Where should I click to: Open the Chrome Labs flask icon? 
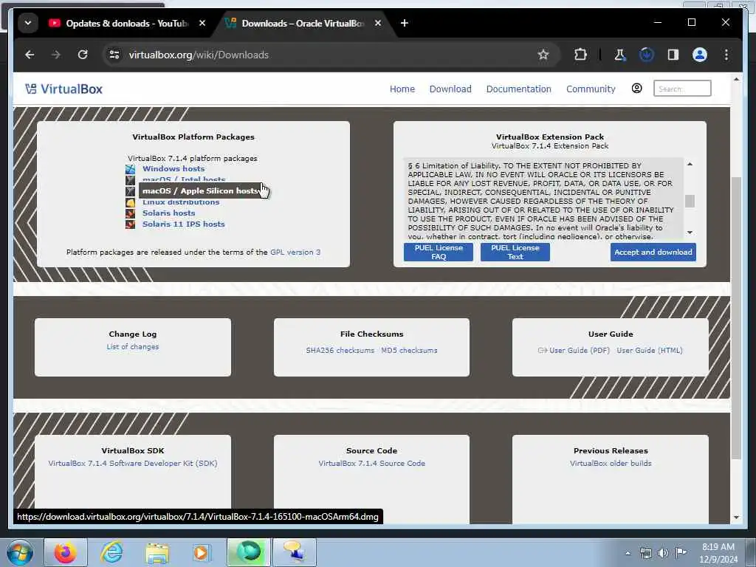pyautogui.click(x=619, y=55)
